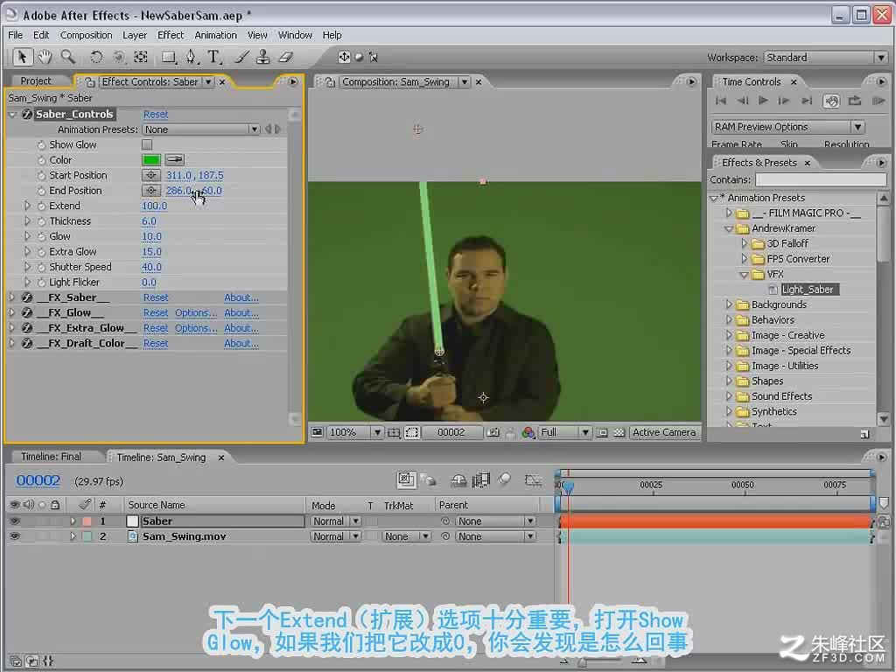This screenshot has width=896, height=672.
Task: Select the Rectangular Mask tool
Action: (168, 57)
